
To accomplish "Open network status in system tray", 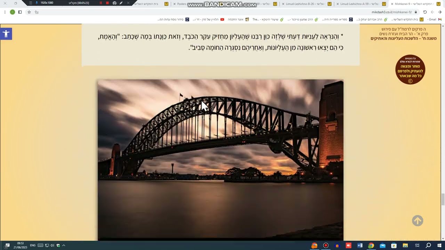I will pyautogui.click(x=47, y=245).
